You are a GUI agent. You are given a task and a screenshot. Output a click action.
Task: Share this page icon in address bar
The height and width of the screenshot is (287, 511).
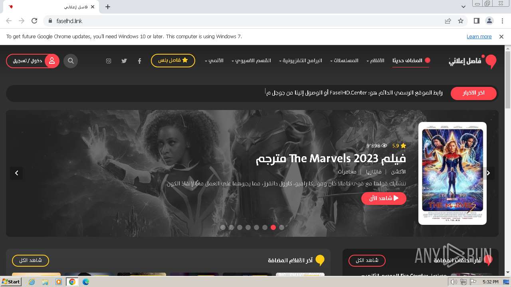448,21
